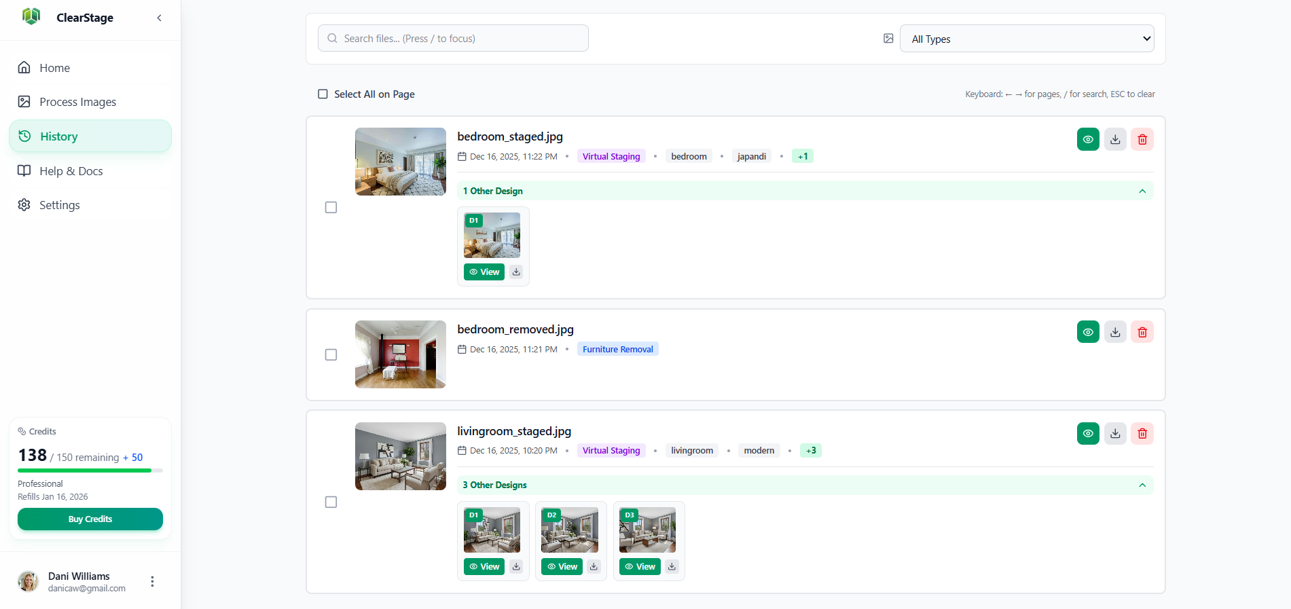Click the bedroom D1 design thumbnail
Screen dimensions: 1291x609
pos(492,236)
